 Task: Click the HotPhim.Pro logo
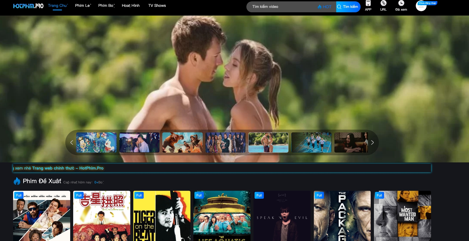click(28, 6)
